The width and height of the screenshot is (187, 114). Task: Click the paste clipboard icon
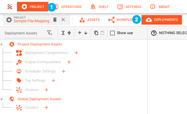(x=102, y=33)
